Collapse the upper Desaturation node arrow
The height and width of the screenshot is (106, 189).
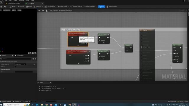108,35
